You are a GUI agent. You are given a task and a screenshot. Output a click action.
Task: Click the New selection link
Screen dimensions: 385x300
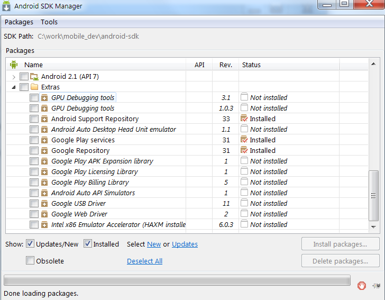click(154, 244)
